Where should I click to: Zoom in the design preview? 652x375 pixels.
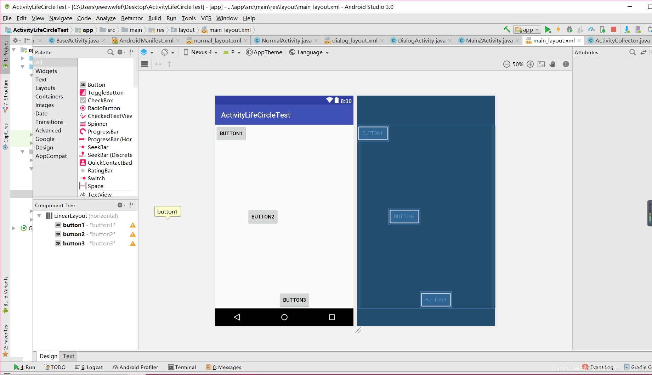[x=530, y=64]
